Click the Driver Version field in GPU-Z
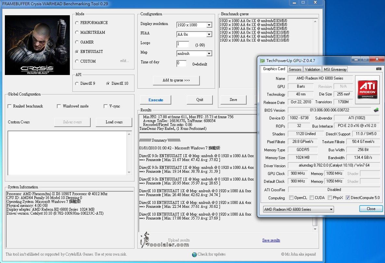The width and height of the screenshot is (385, 263). pyautogui.click(x=334, y=165)
